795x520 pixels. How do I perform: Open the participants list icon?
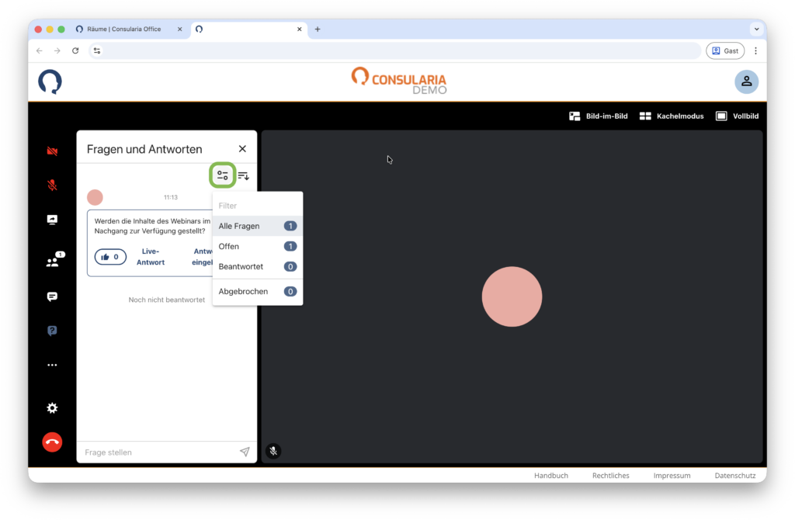click(x=53, y=262)
